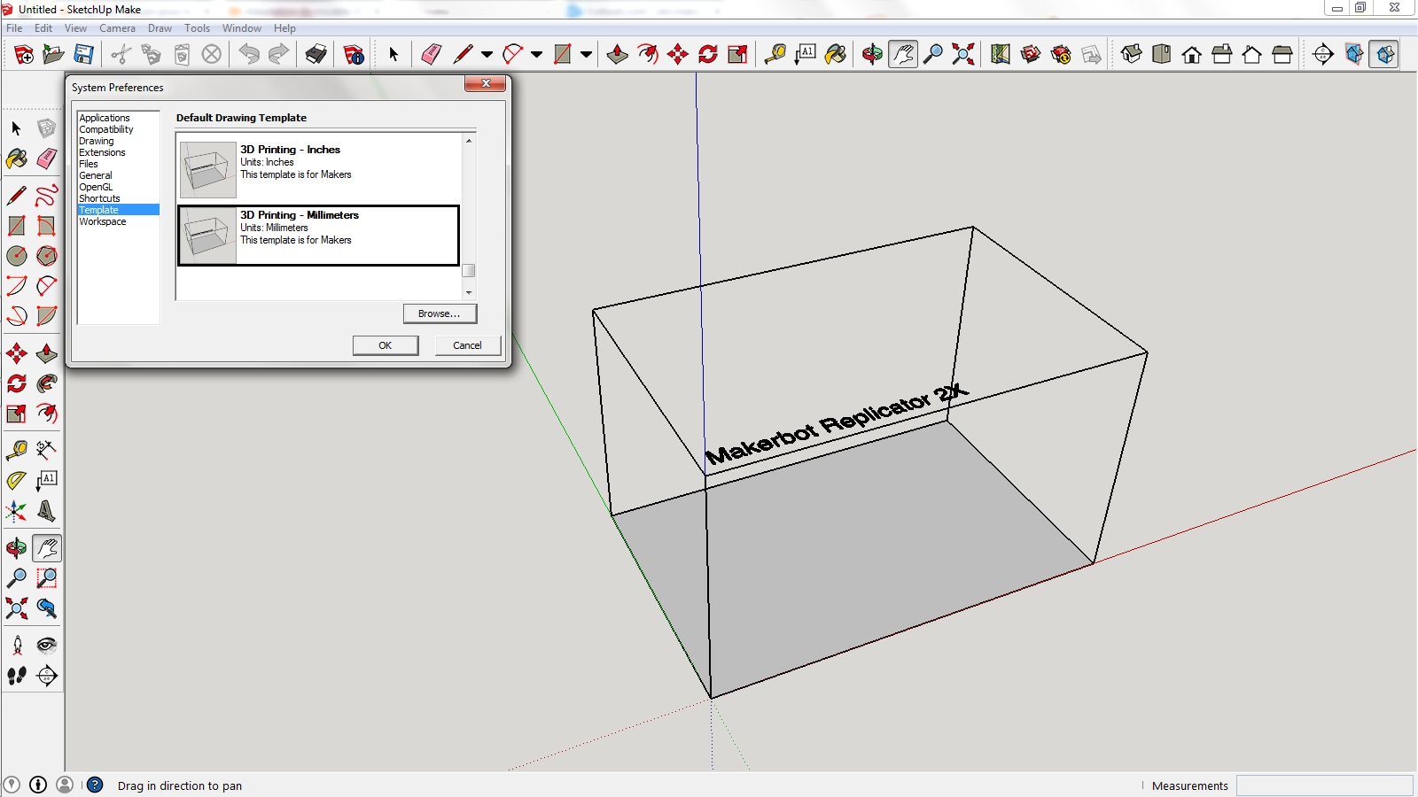Select Look Around eye tool

[x=47, y=646]
